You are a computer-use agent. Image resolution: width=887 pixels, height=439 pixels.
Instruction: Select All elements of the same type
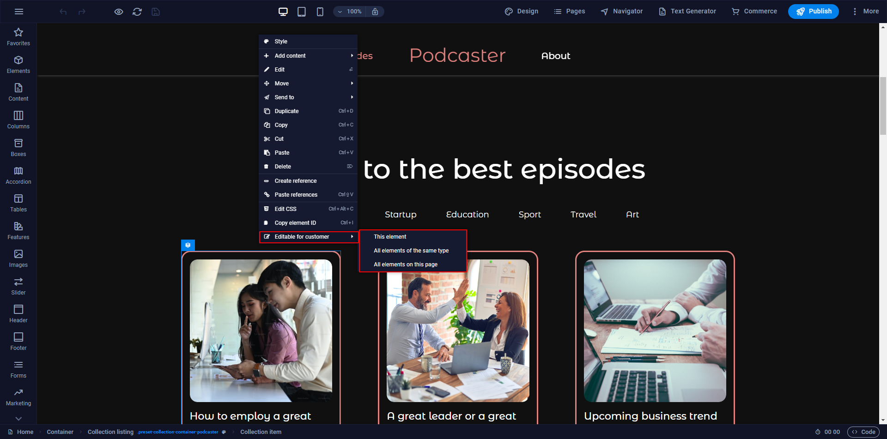pyautogui.click(x=411, y=251)
